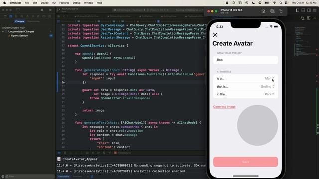Viewport: 319px width, 179px height.
Task: Open the Device menu
Action: pyautogui.click(x=44, y=3)
